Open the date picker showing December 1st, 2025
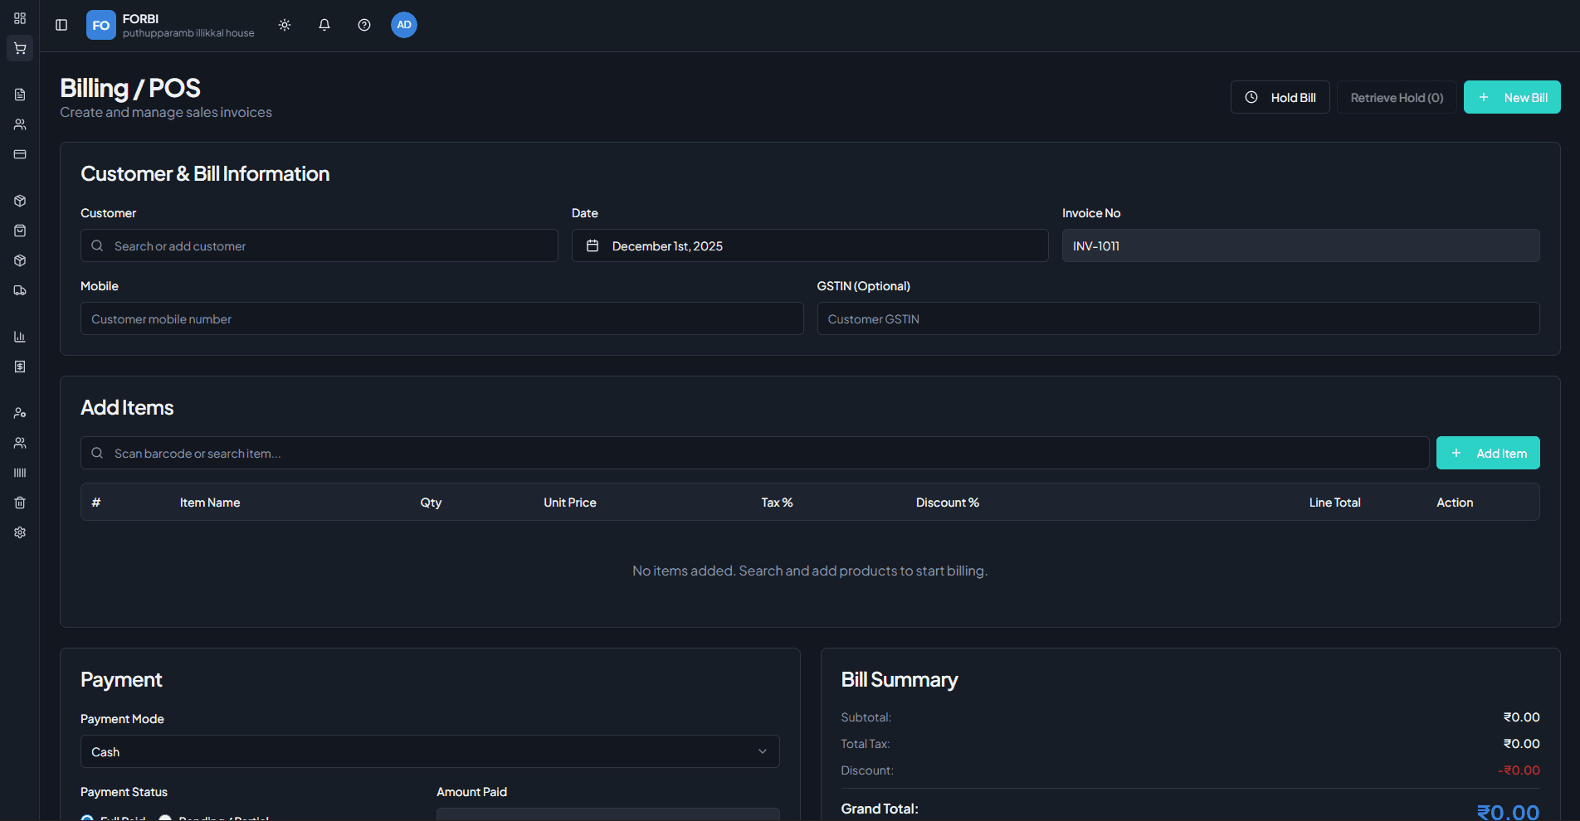The height and width of the screenshot is (821, 1580). tap(809, 245)
